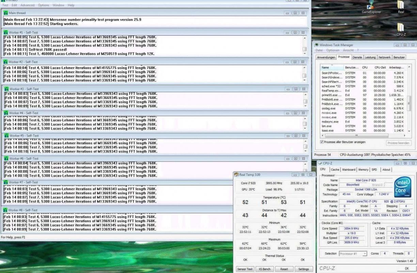Sort processes by the CPU-Zeit column header
Screen dimensions: 417x273
[x=379, y=68]
